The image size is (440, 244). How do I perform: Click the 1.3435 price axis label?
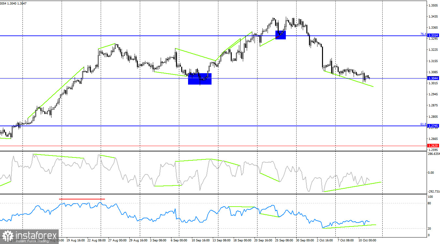point(433,17)
